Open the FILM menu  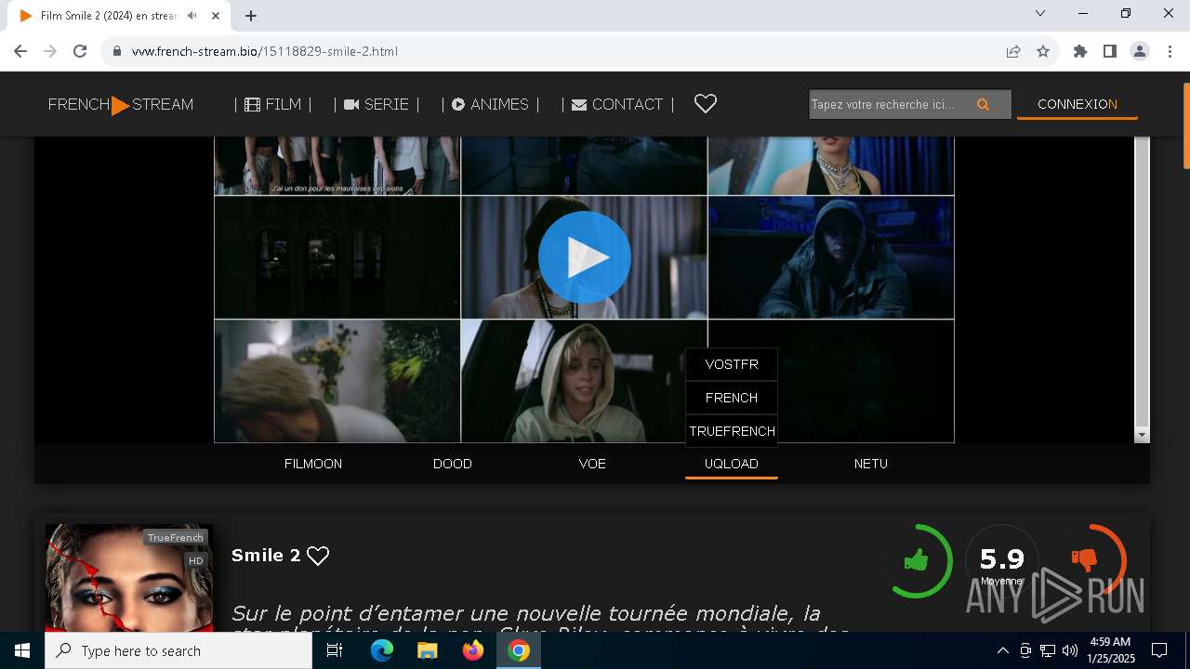click(x=273, y=105)
